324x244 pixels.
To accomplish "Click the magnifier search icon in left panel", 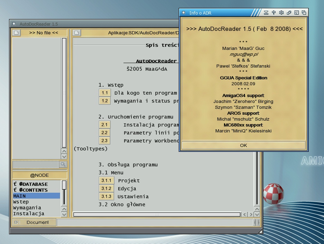I will pos(63,164).
